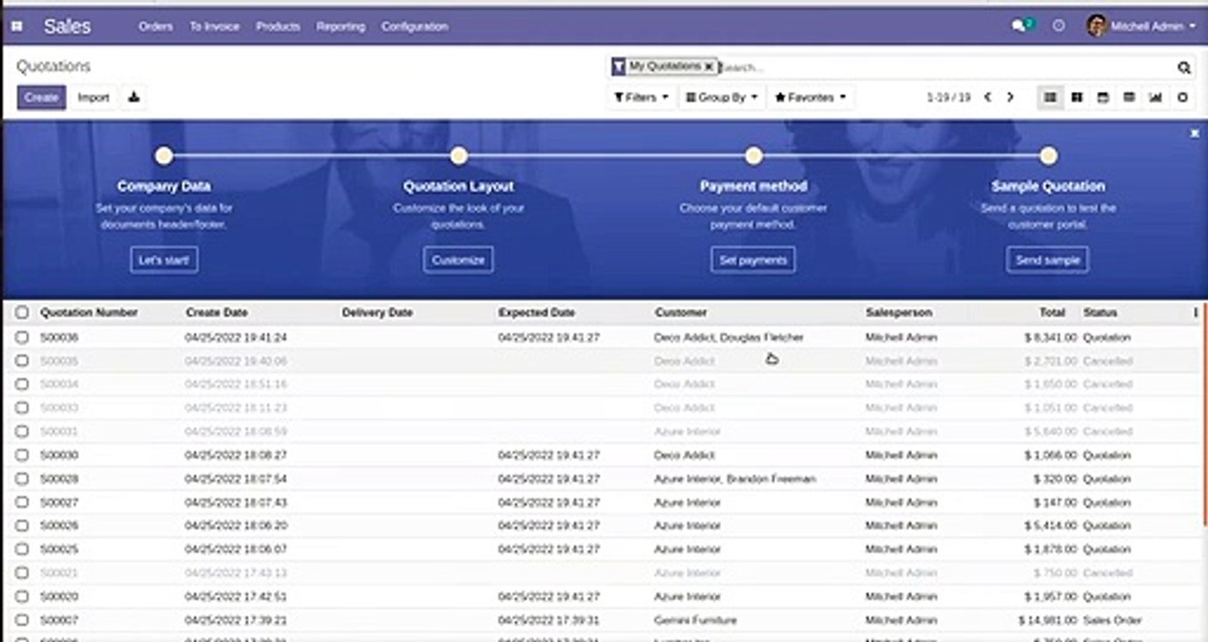Viewport: 1208px width, 642px height.
Task: Click the download export icon beside Import
Action: [134, 97]
